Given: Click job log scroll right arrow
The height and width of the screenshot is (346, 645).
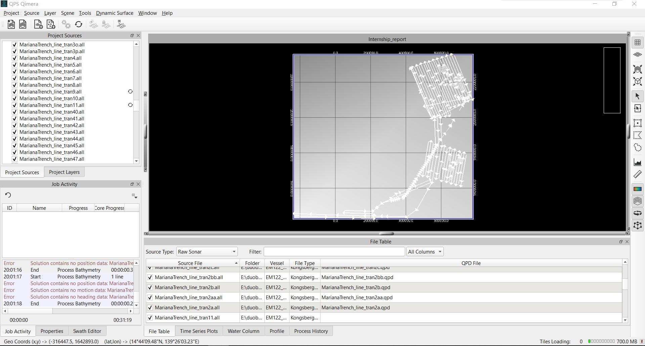Looking at the screenshot, I should click(131, 311).
